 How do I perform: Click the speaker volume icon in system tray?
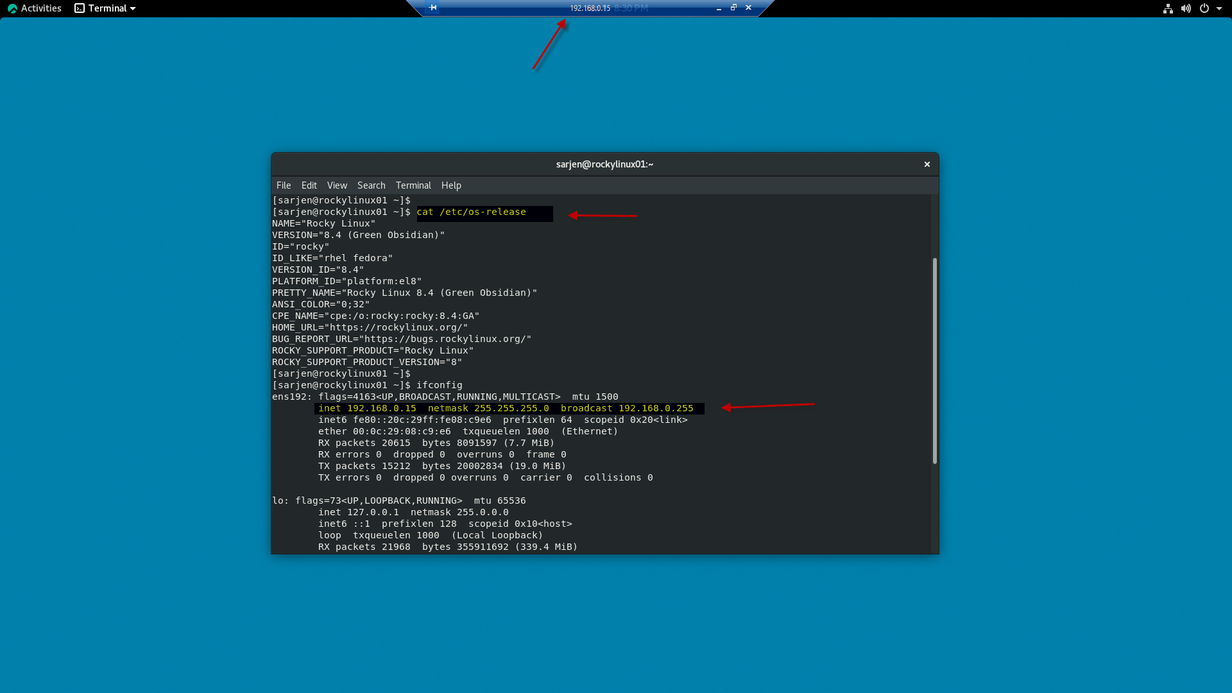click(1186, 8)
